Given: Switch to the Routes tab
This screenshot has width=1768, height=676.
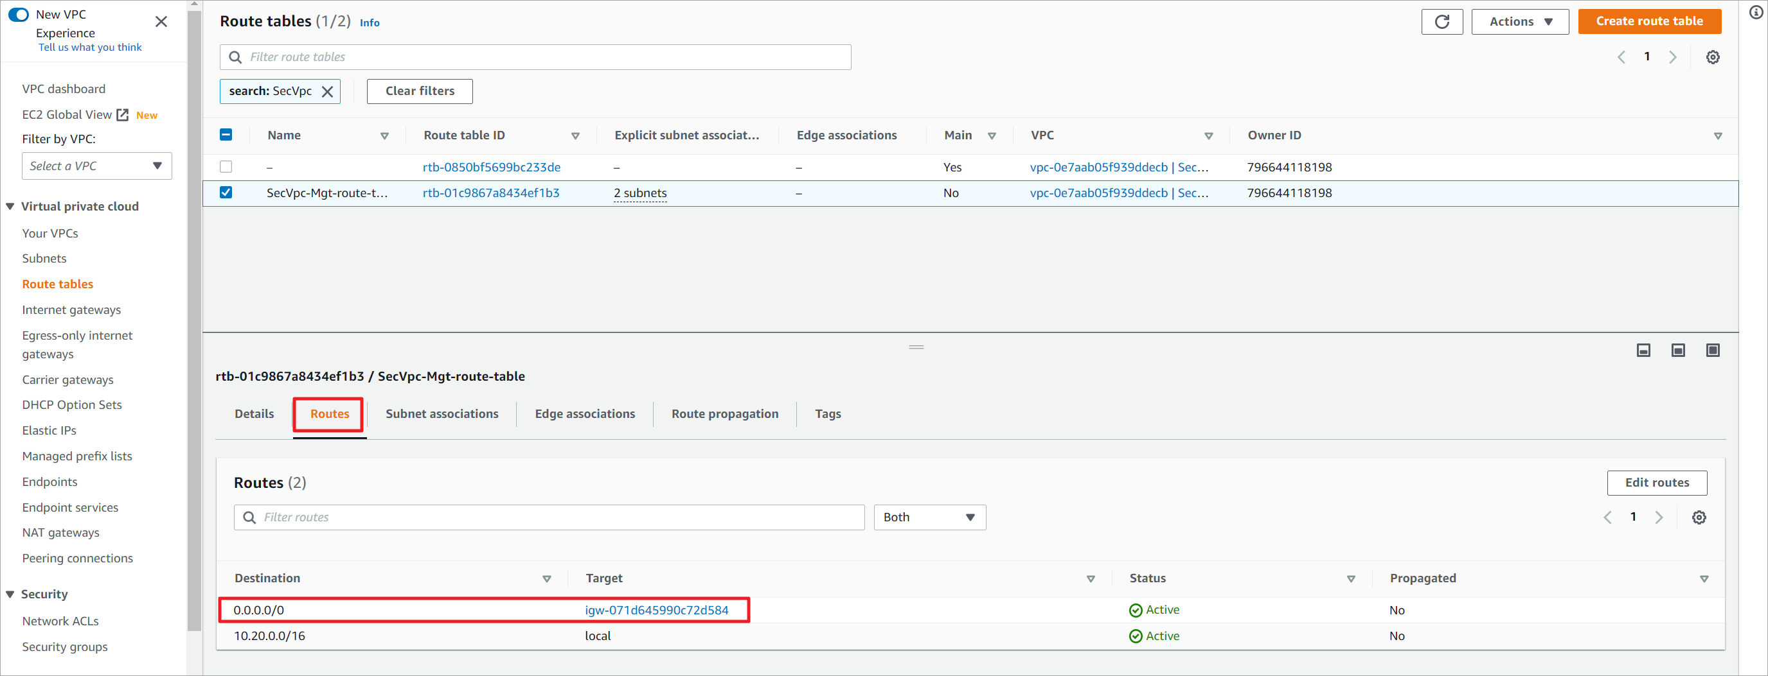Looking at the screenshot, I should pyautogui.click(x=330, y=414).
